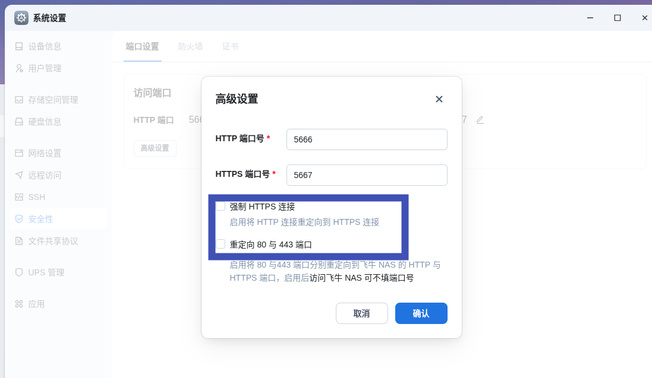Screen dimensions: 652x378
Task: Enable 强制 HTTPS 连接 checkbox
Action: [221, 206]
